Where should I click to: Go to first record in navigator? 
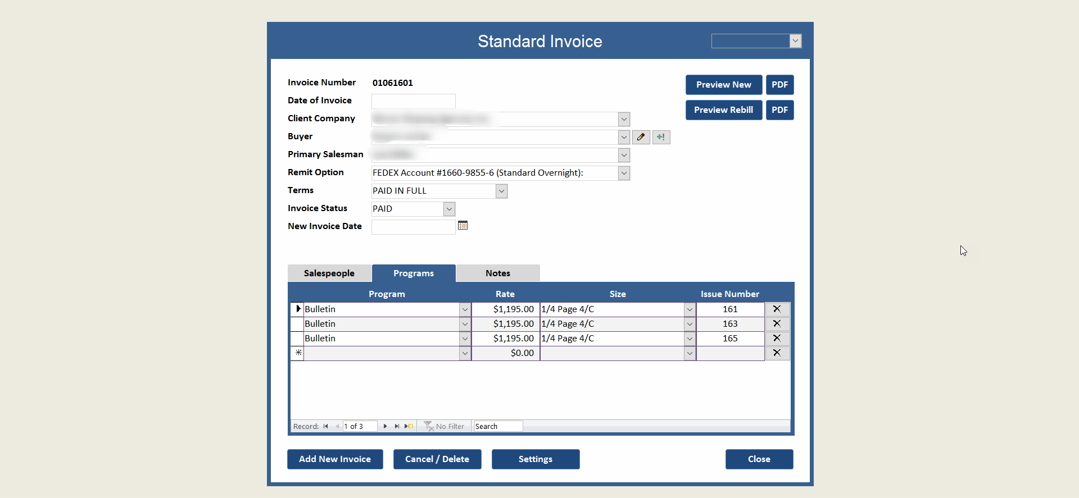click(x=326, y=427)
